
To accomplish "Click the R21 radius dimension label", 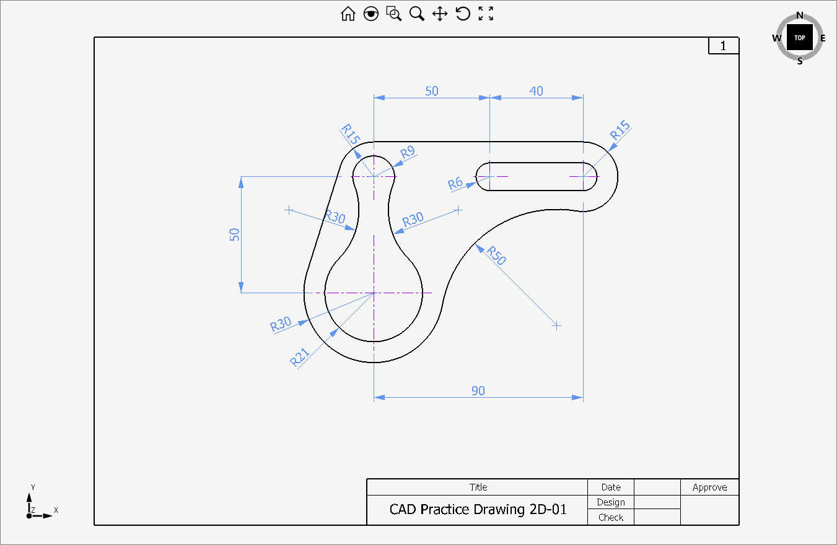I will point(299,358).
